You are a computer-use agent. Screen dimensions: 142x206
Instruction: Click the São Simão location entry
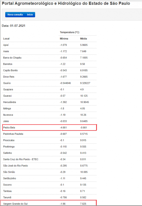(9, 172)
